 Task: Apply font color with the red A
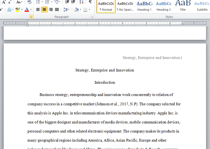click(x=27, y=10)
